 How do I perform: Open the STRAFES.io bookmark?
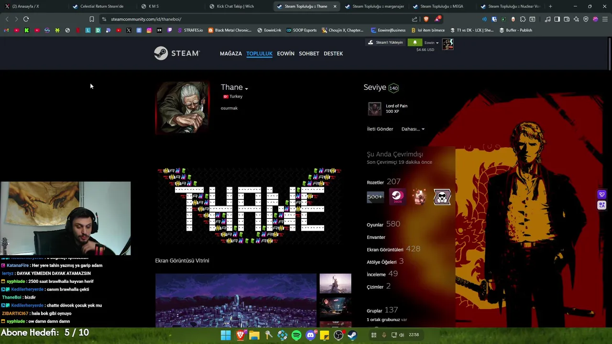190,30
